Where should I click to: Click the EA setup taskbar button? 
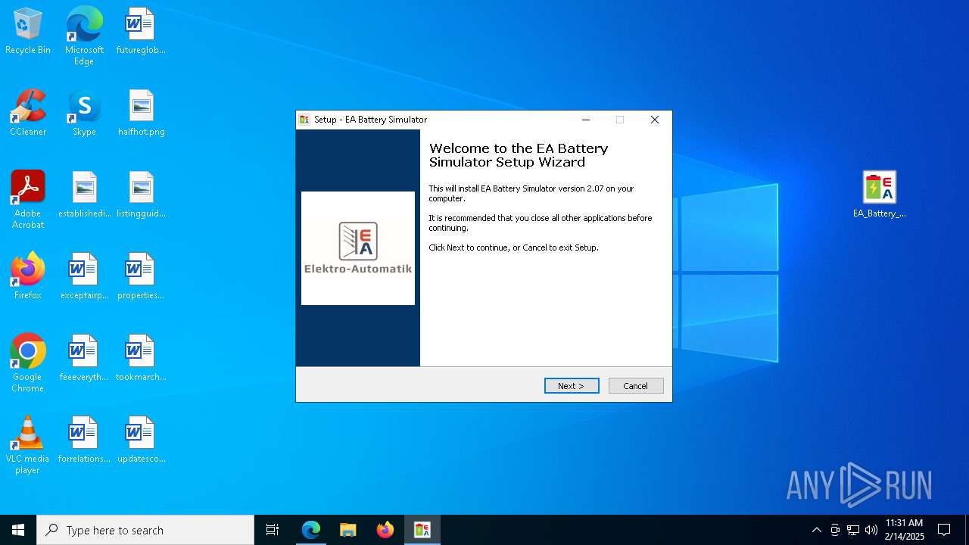[422, 530]
